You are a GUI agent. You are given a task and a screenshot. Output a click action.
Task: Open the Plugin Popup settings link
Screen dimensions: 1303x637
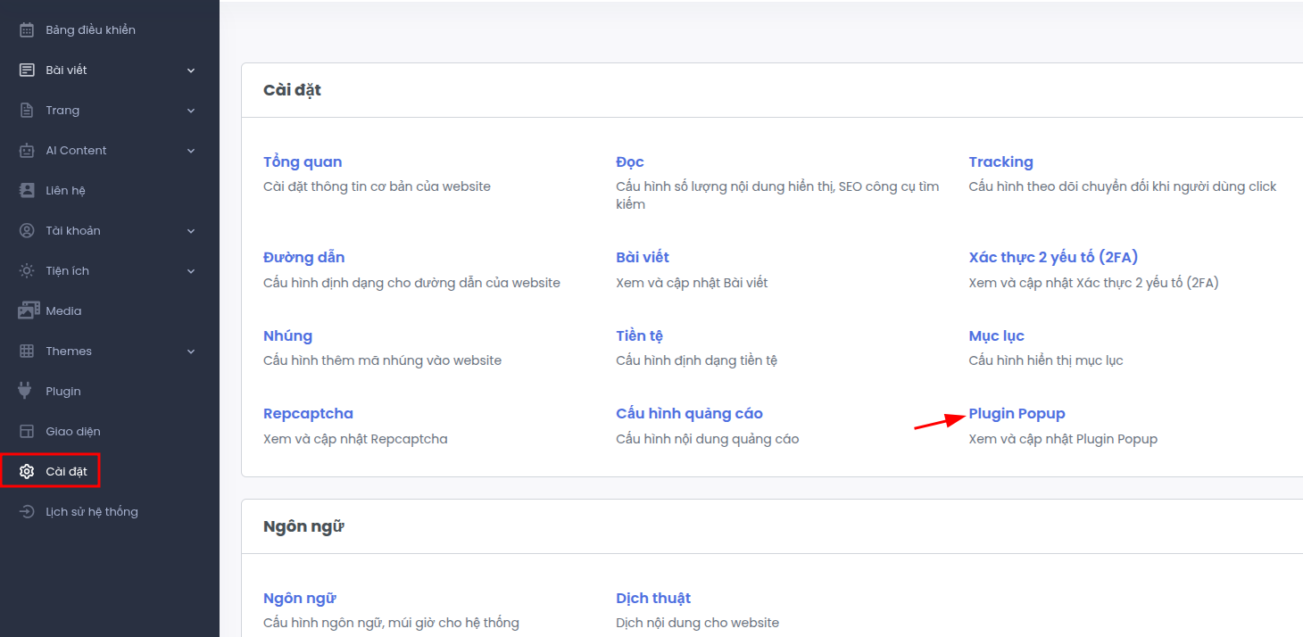(1017, 413)
